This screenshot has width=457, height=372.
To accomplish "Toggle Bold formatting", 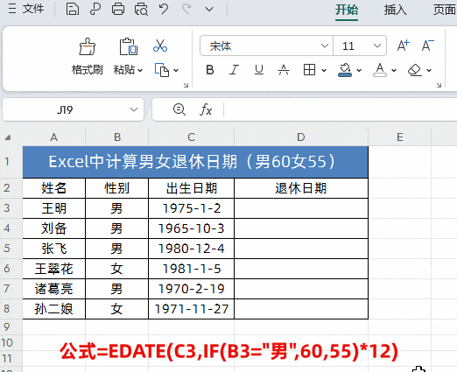I will pos(210,70).
